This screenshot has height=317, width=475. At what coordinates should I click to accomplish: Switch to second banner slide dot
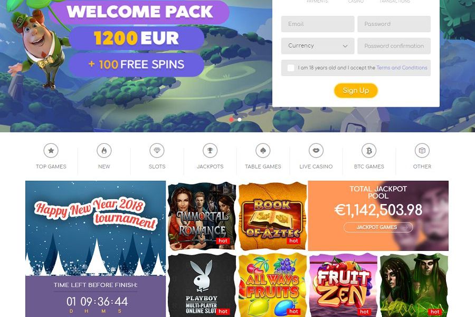click(x=240, y=119)
